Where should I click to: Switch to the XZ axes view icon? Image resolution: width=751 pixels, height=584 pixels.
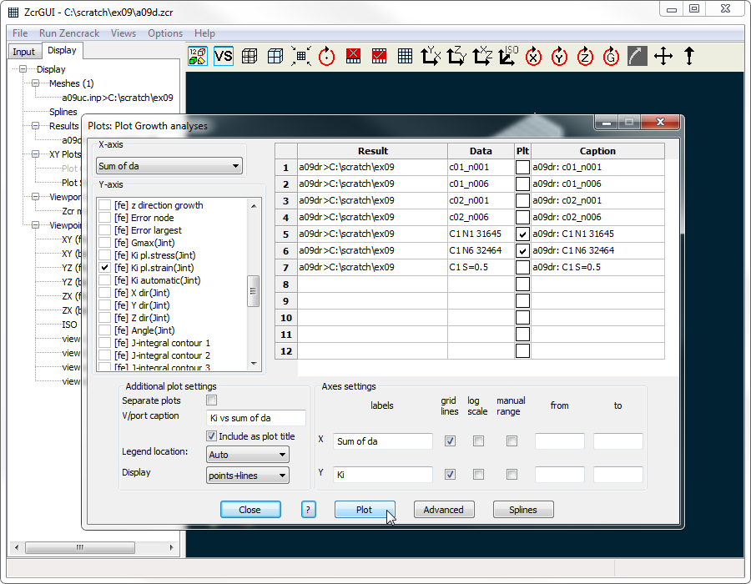(482, 57)
